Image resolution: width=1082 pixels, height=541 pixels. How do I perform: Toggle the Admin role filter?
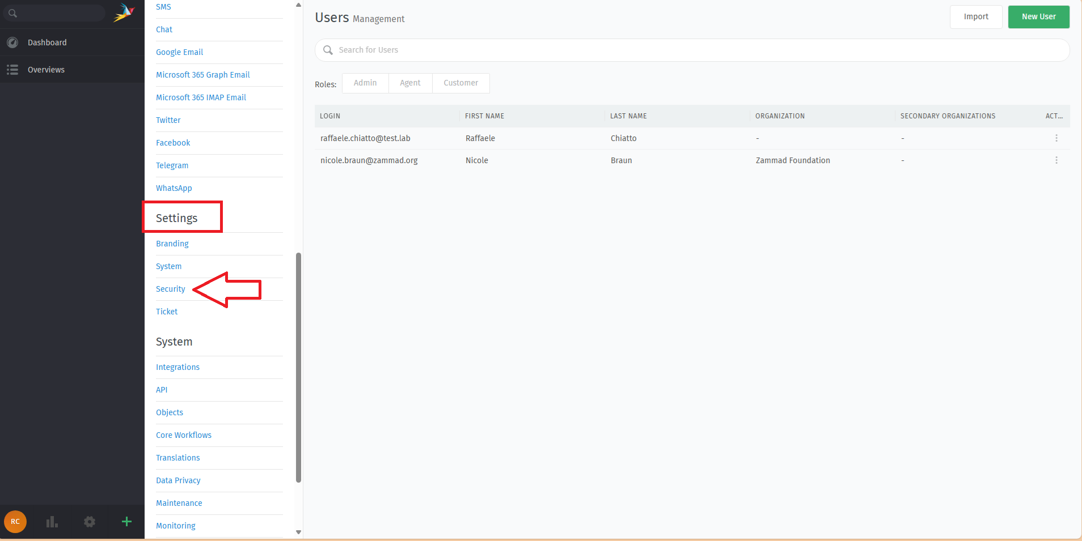[x=365, y=83]
